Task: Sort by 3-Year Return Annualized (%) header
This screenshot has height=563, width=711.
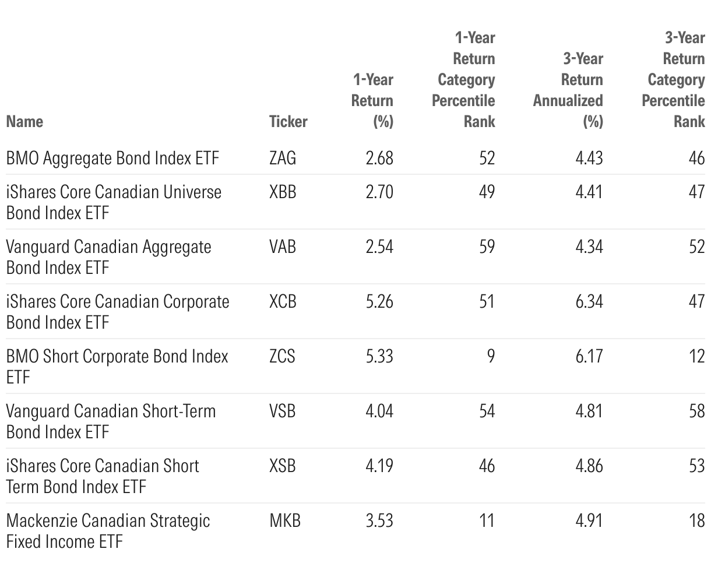Action: pyautogui.click(x=569, y=90)
